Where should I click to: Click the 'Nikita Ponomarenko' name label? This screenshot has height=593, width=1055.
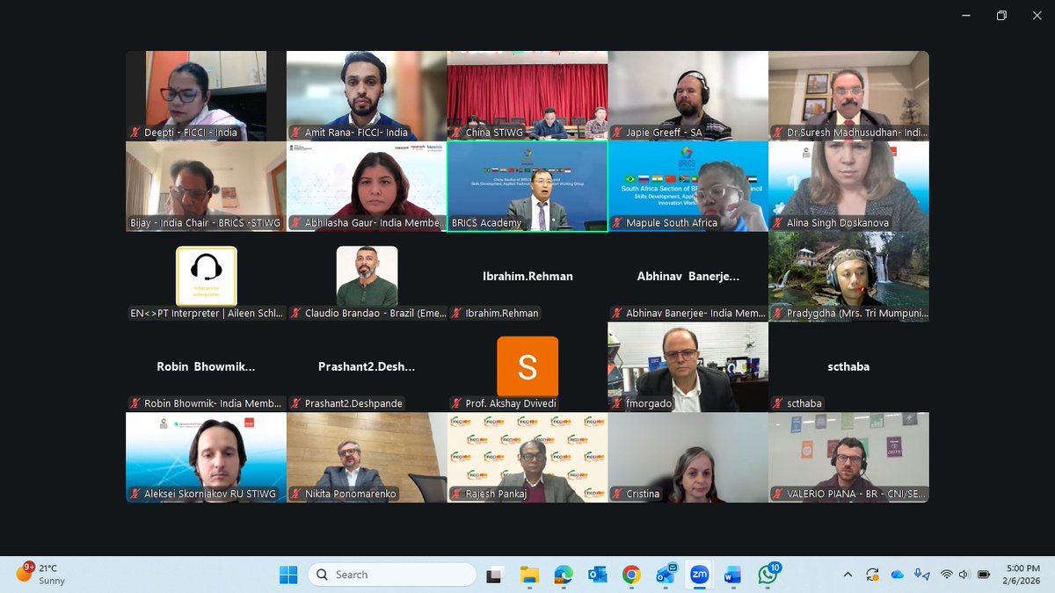click(352, 494)
